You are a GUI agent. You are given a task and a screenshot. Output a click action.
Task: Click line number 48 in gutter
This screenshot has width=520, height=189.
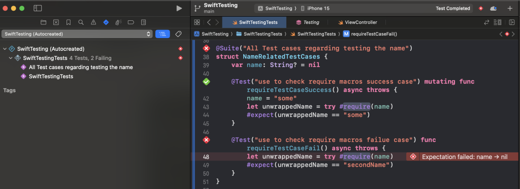[206, 157]
